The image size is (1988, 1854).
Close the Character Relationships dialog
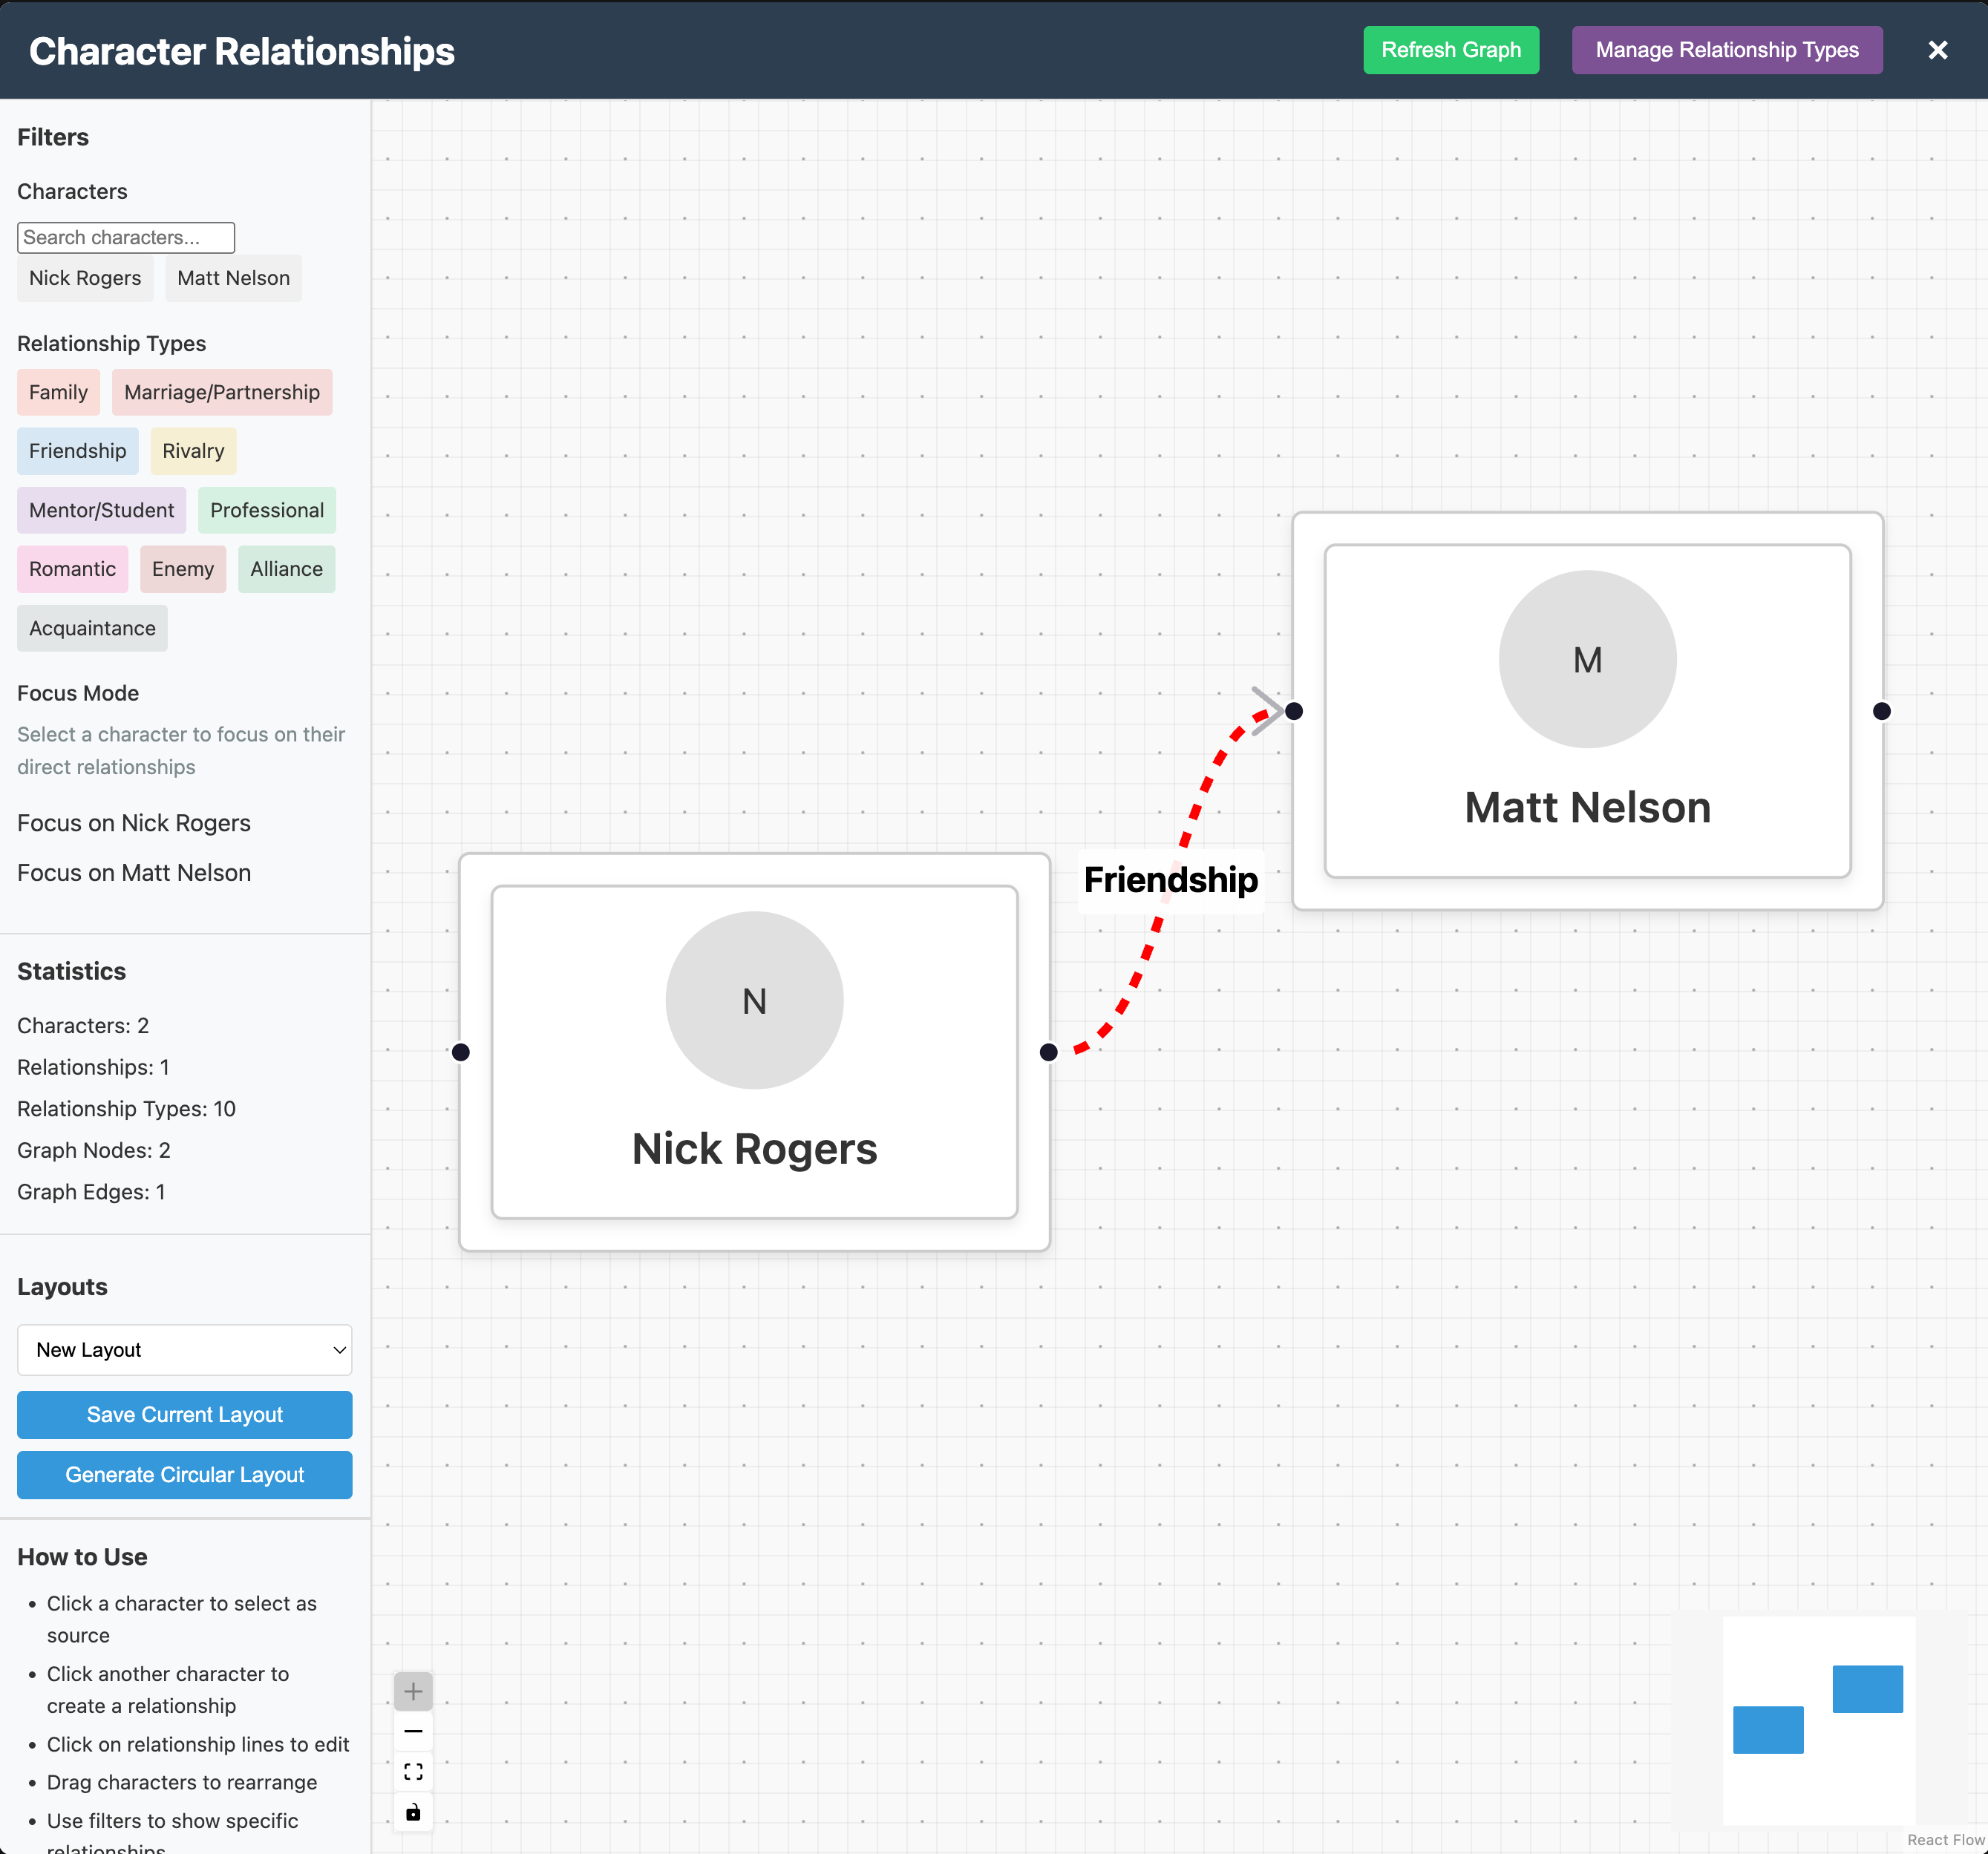(1937, 50)
